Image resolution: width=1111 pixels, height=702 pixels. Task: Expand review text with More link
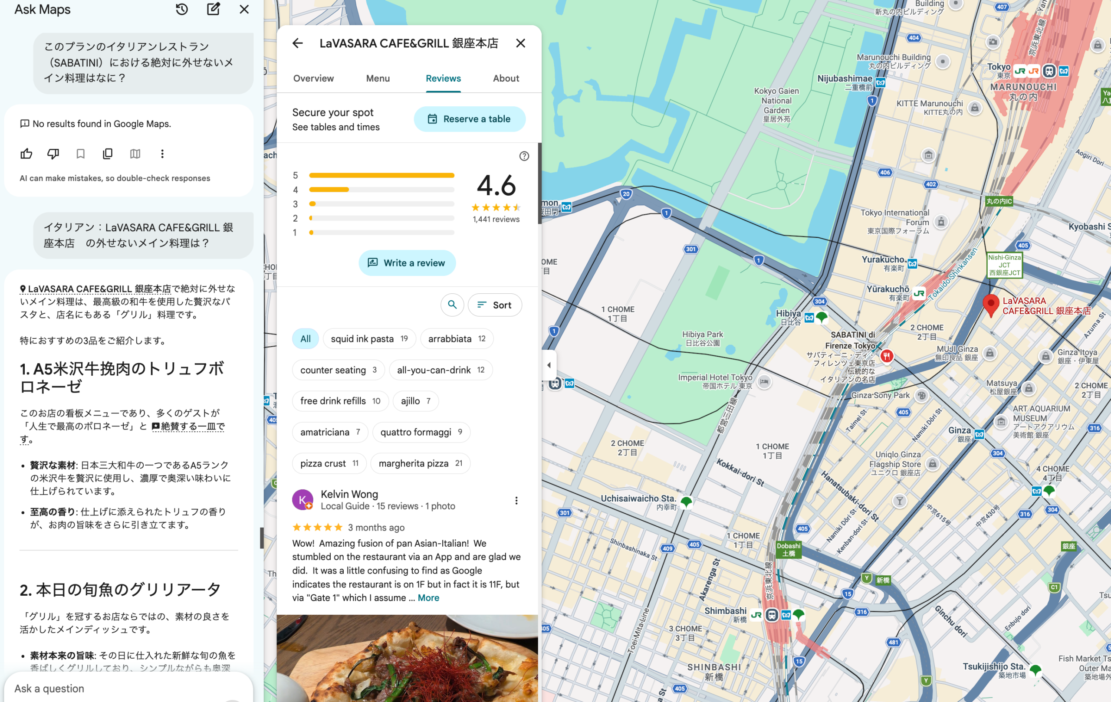coord(428,598)
